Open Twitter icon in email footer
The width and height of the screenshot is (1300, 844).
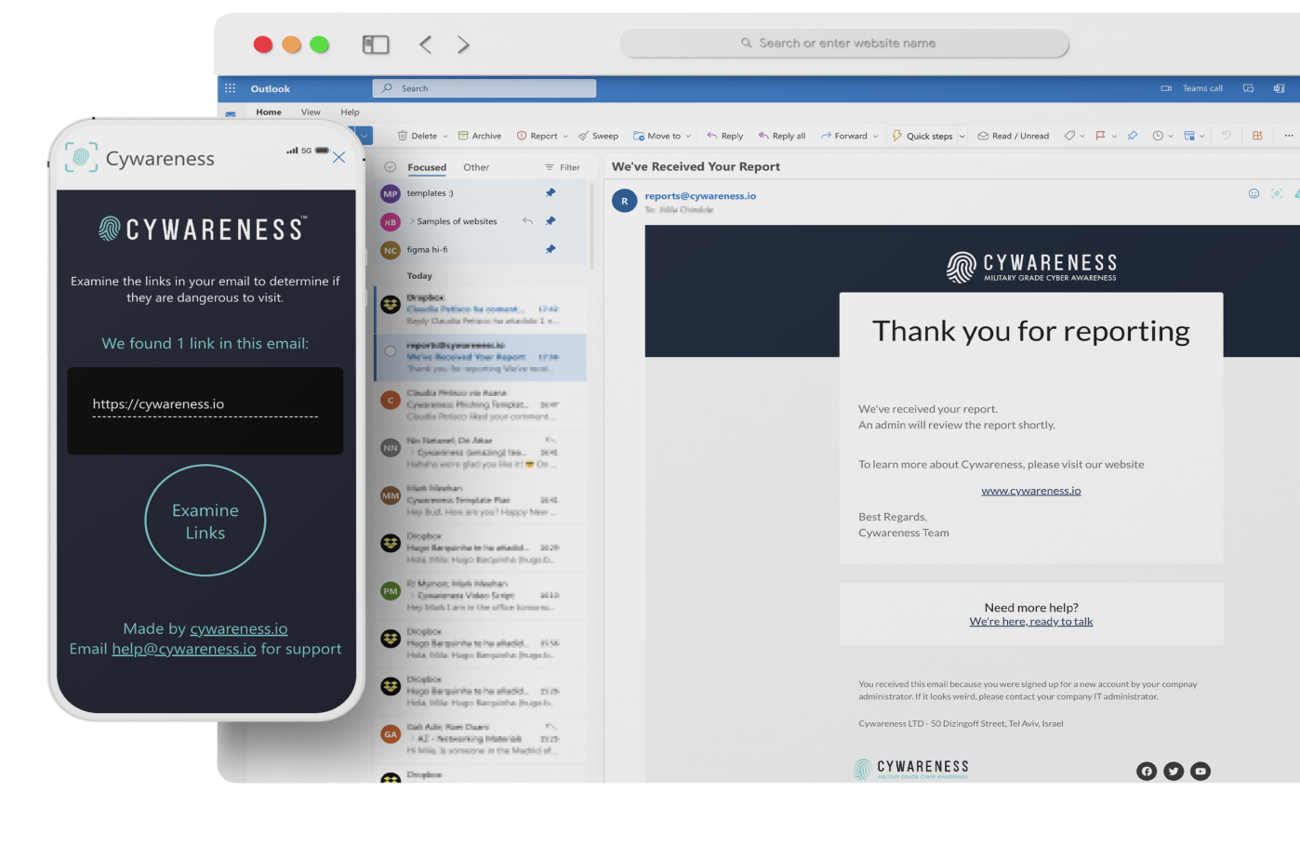click(x=1174, y=771)
